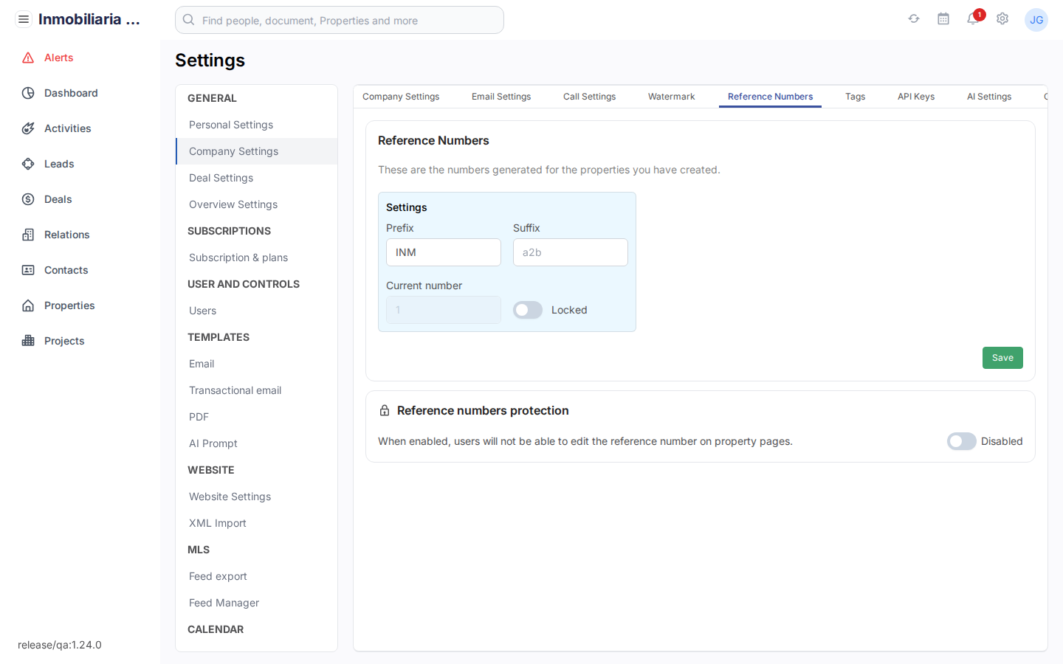Click the sync icon in top bar
This screenshot has width=1063, height=664.
[x=913, y=18]
